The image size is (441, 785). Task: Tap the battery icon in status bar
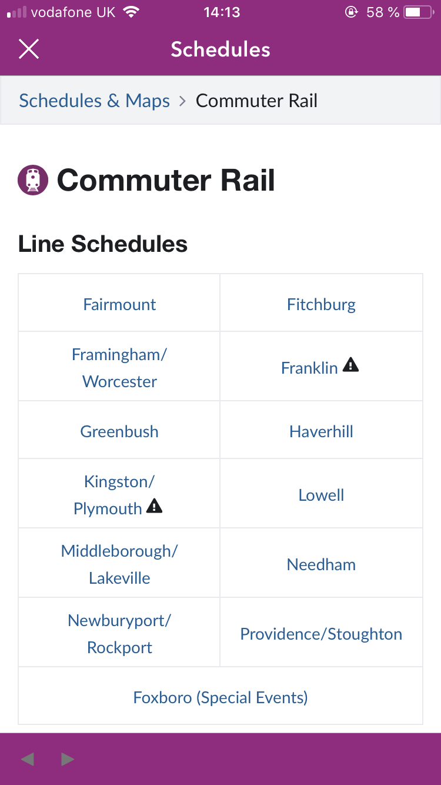click(x=419, y=12)
